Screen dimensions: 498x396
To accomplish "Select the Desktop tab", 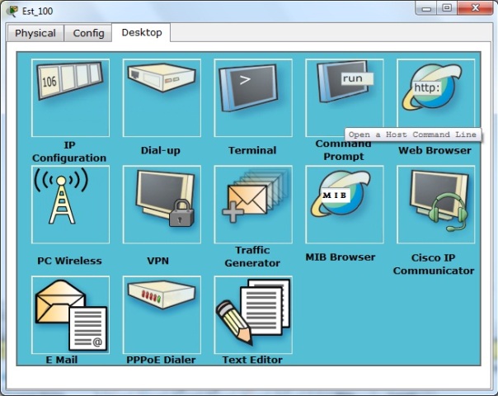I will click(x=142, y=33).
